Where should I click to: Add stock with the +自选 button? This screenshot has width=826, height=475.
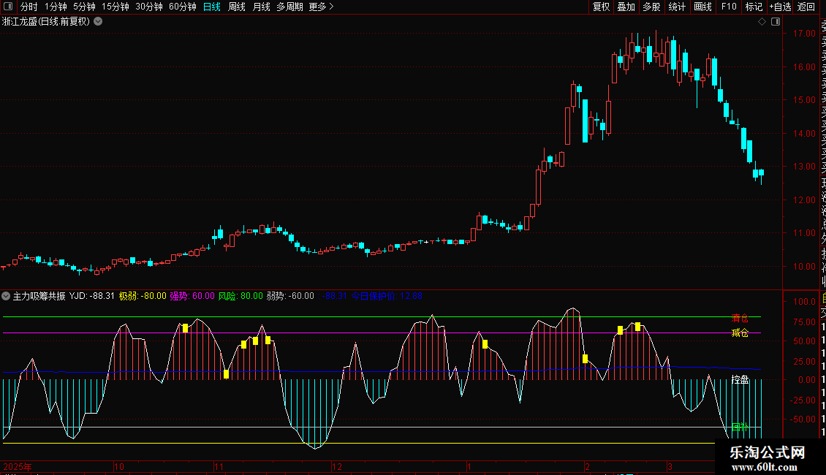(779, 7)
